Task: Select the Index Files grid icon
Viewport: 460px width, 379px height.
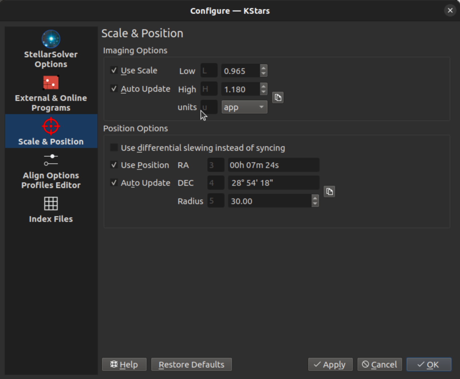Action: click(51, 204)
